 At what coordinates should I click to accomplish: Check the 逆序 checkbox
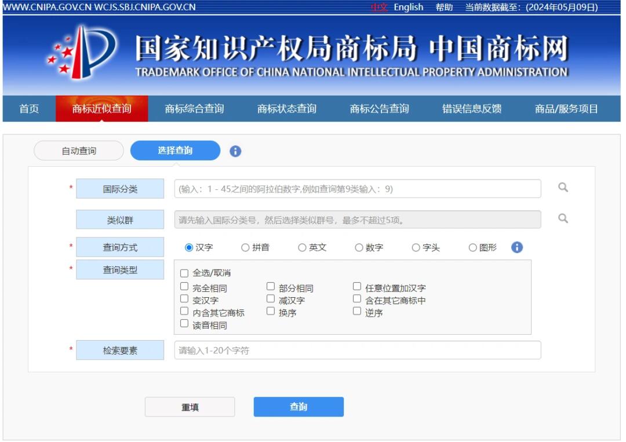(x=357, y=311)
